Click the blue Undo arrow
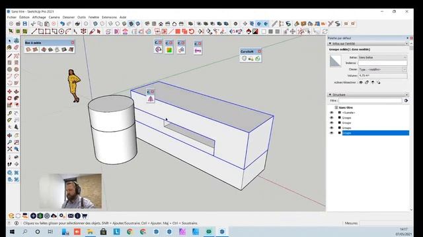 click(62, 24)
